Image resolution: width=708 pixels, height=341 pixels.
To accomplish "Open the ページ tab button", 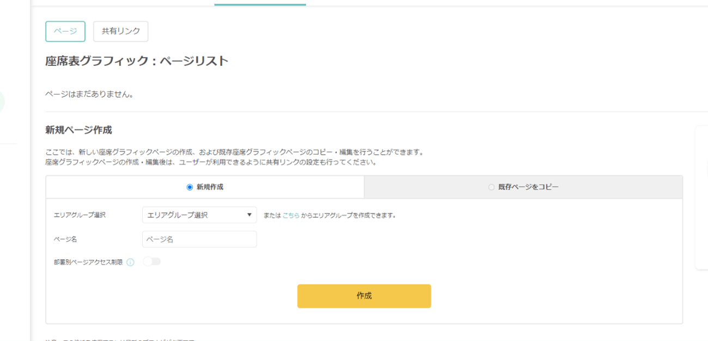I will pyautogui.click(x=65, y=31).
